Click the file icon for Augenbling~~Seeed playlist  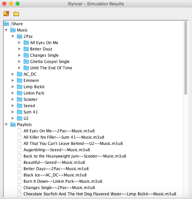click(x=20, y=150)
